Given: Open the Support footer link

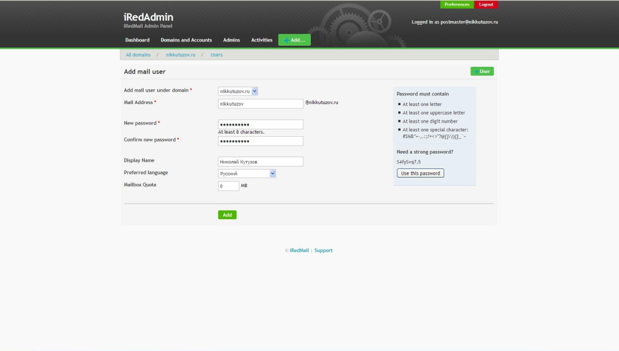Looking at the screenshot, I should [x=323, y=250].
